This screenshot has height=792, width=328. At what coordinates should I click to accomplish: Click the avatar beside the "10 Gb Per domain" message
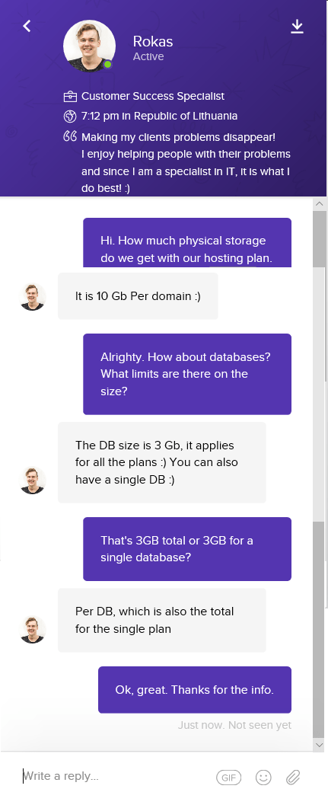coord(33,296)
